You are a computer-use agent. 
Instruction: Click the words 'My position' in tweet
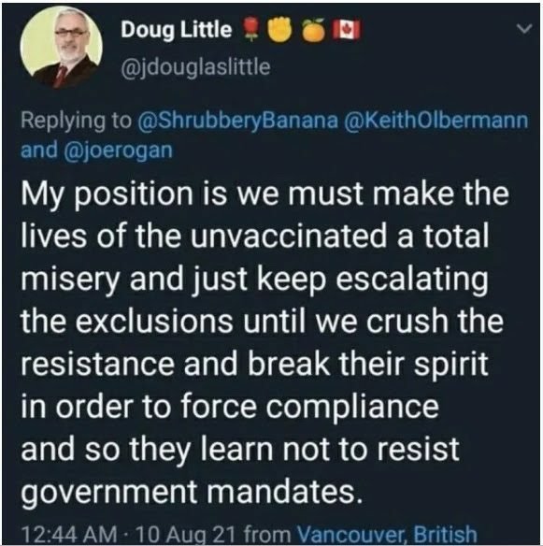107,195
